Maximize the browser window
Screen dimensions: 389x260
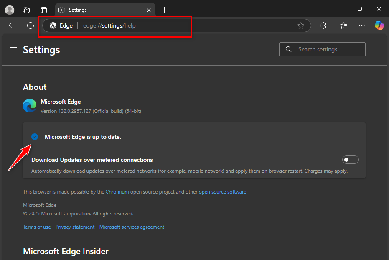(360, 9)
